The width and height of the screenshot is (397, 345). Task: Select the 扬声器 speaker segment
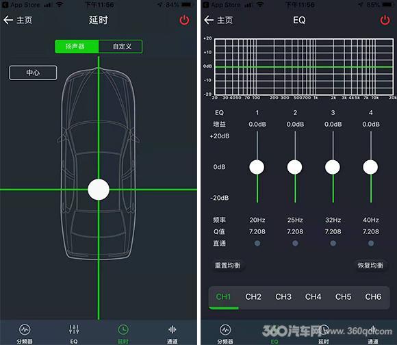click(77, 47)
